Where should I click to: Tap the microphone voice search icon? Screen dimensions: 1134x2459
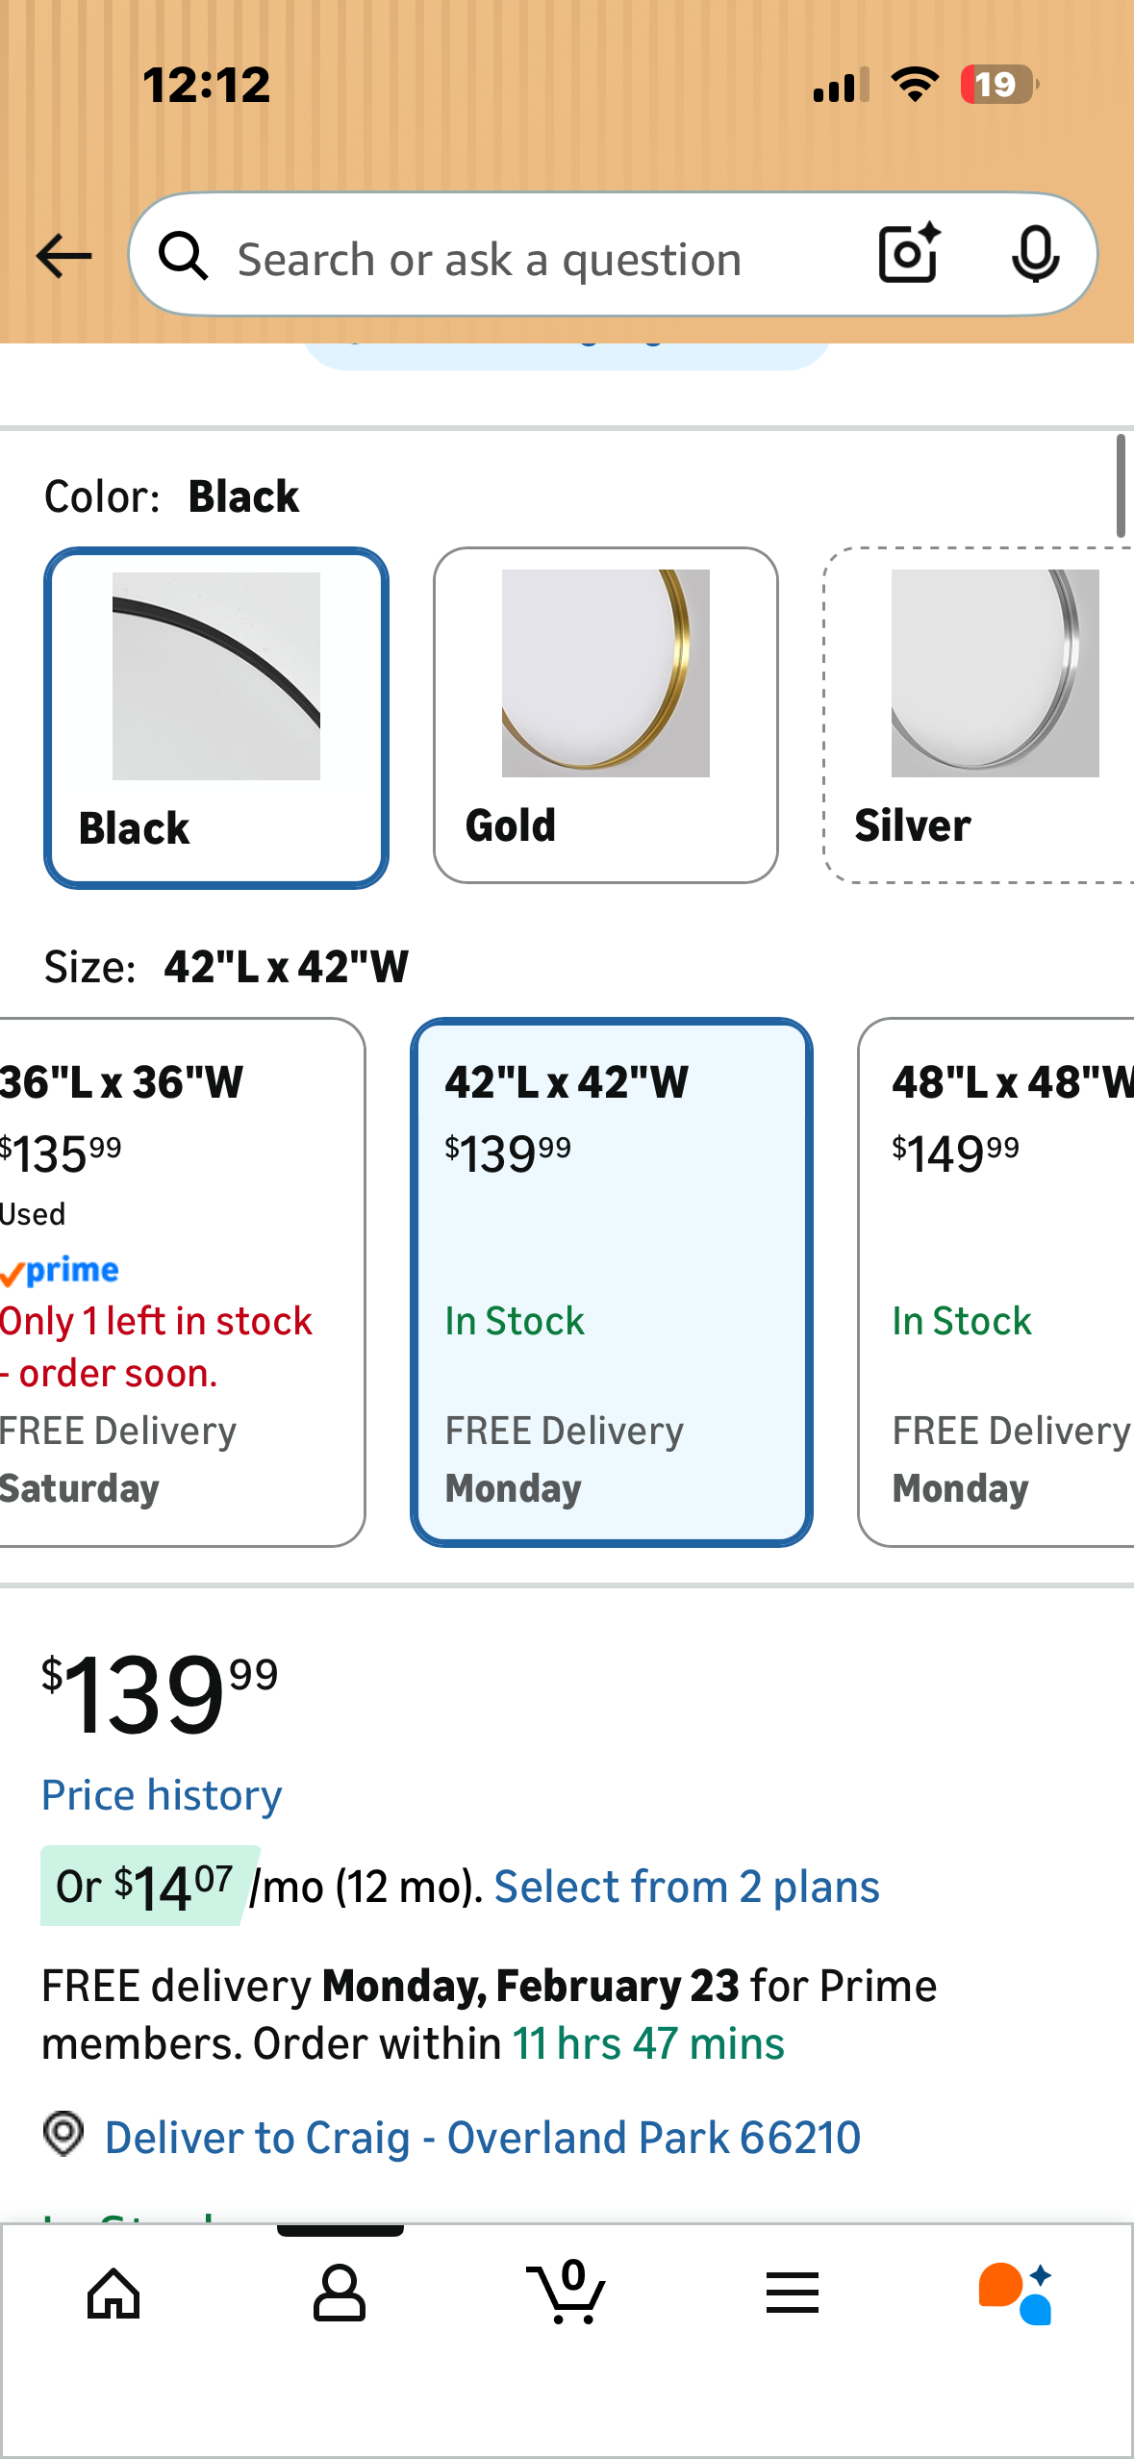(x=1035, y=254)
